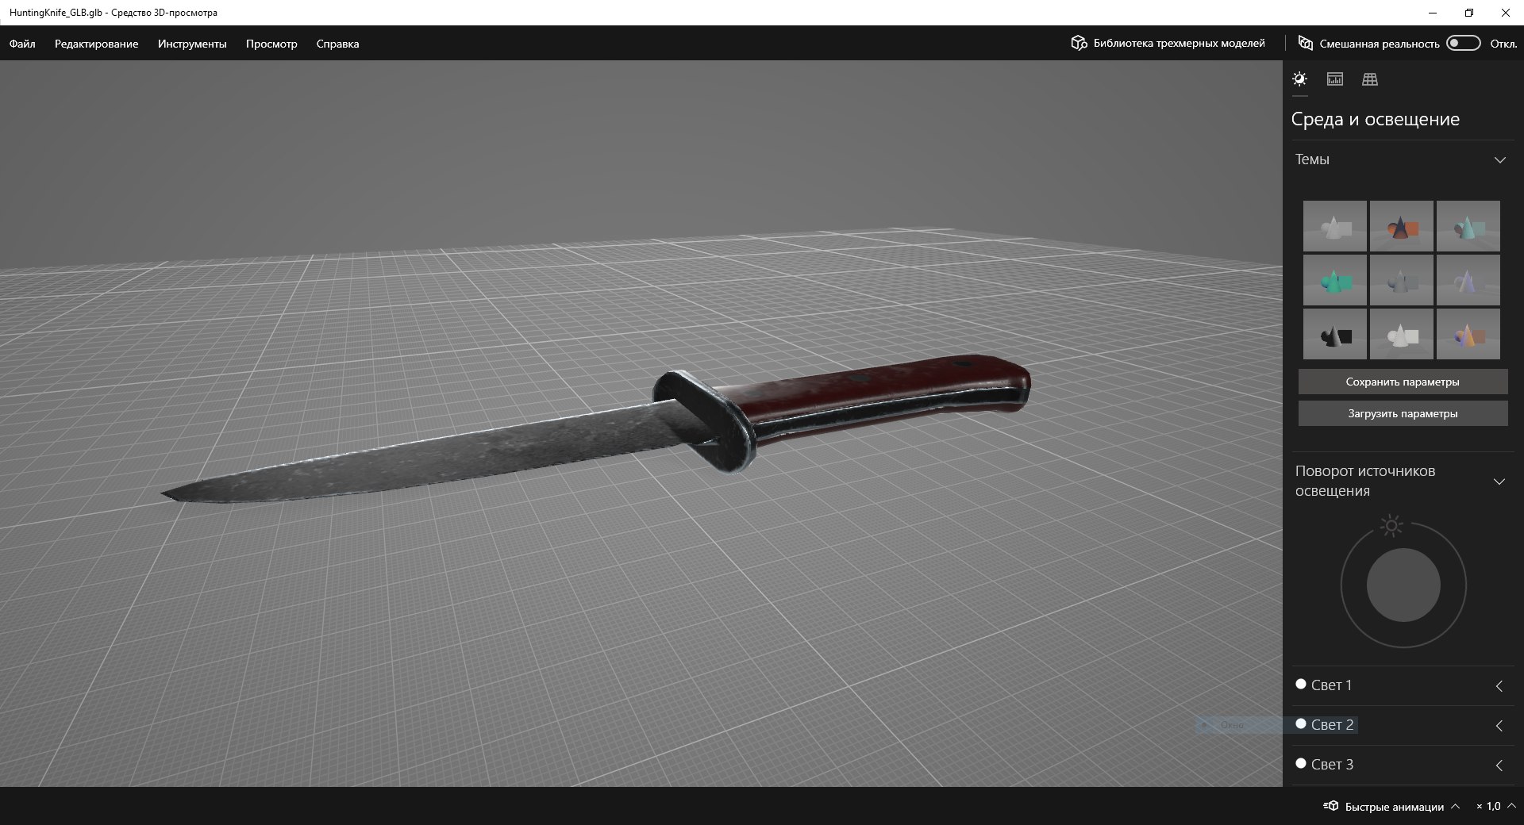Expand the Свет 3 settings chevron
The image size is (1524, 825).
(1499, 766)
